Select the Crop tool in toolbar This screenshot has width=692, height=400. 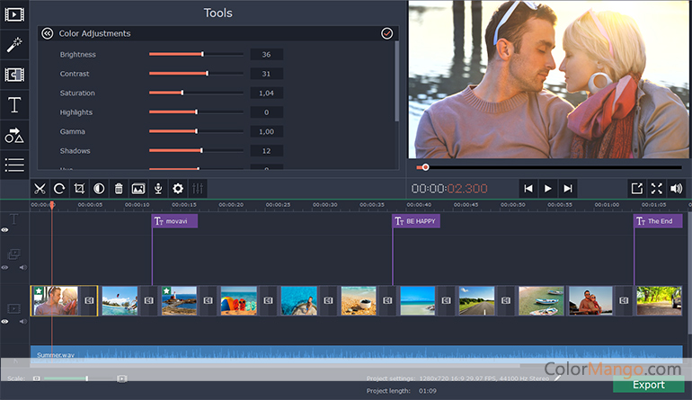(x=79, y=189)
